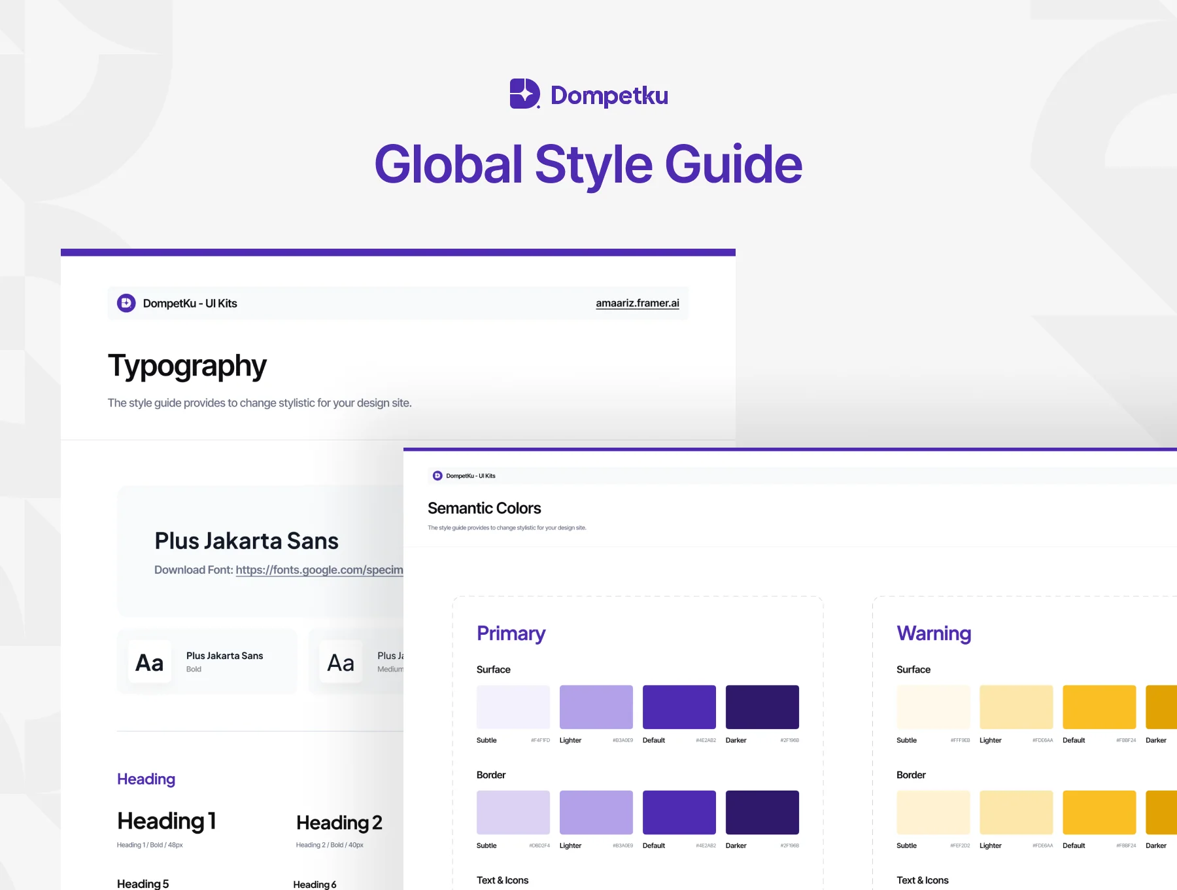Select the Warning Surface Lighter swatch
Image resolution: width=1177 pixels, height=890 pixels.
(1016, 707)
